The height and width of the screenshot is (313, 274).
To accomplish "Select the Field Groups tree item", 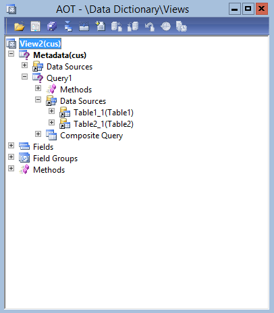I will click(x=55, y=159).
